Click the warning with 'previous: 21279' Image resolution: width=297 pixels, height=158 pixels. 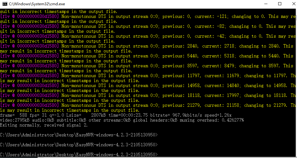[x=148, y=108]
